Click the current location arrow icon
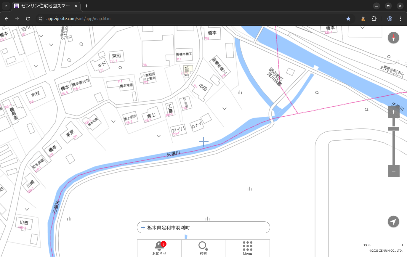Screen dimensions: 407x257 coord(393,221)
